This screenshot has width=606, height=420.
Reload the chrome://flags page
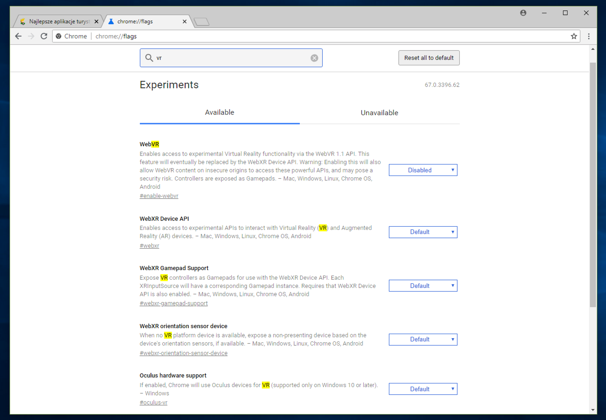point(44,36)
